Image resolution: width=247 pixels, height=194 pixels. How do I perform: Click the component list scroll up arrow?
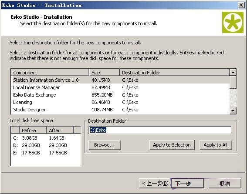point(233,72)
